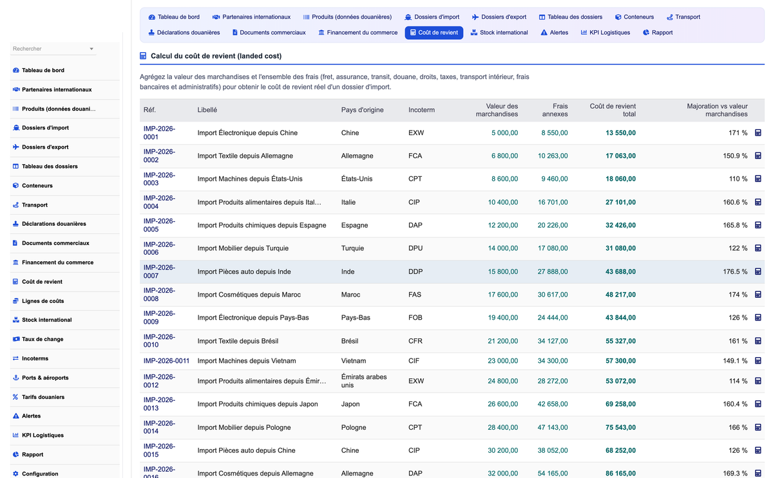773x478 pixels.
Task: Click the Coût de revient total column header
Action: [613, 110]
